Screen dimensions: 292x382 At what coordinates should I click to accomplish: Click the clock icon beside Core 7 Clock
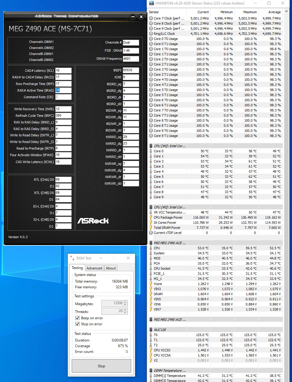(x=151, y=18)
